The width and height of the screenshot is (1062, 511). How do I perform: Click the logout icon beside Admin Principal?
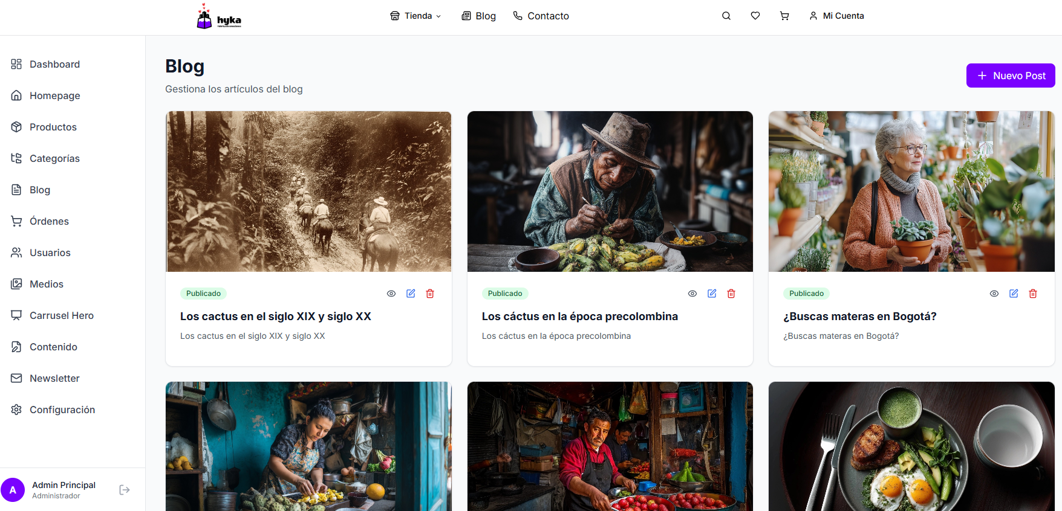125,490
